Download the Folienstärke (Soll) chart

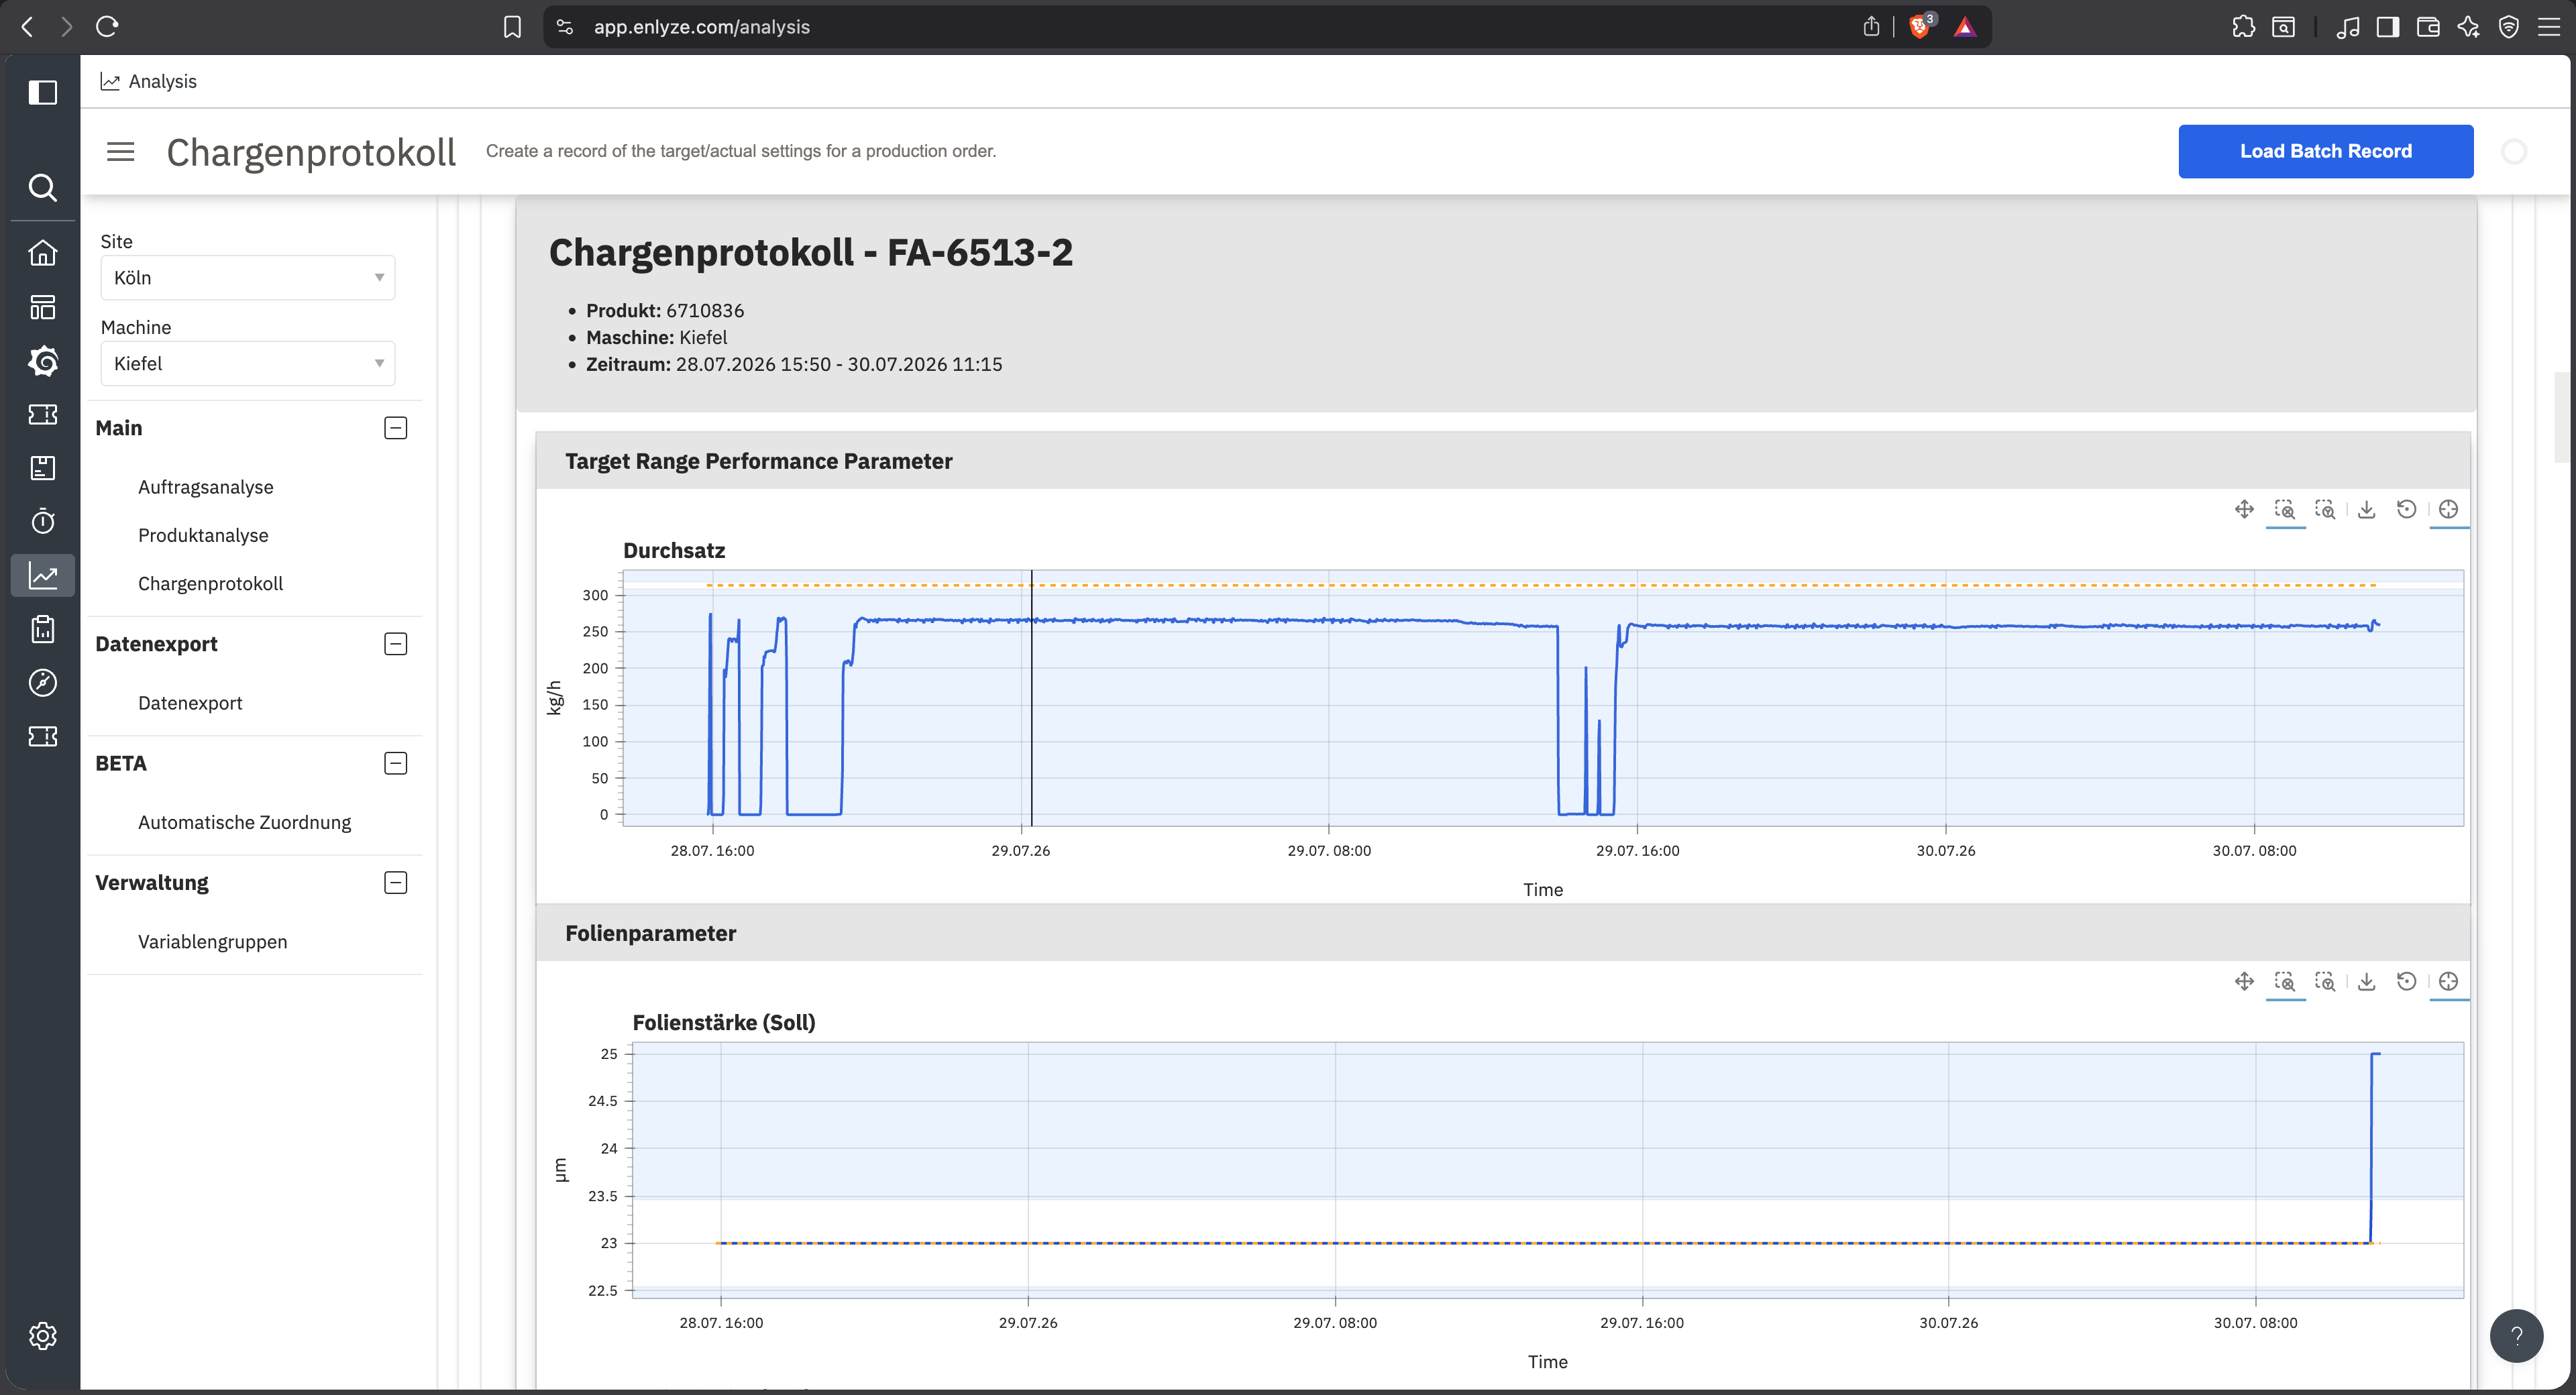(2366, 981)
